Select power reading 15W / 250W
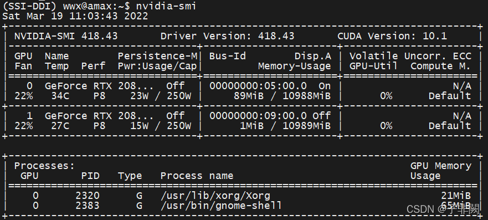488x220 pixels. (161, 126)
